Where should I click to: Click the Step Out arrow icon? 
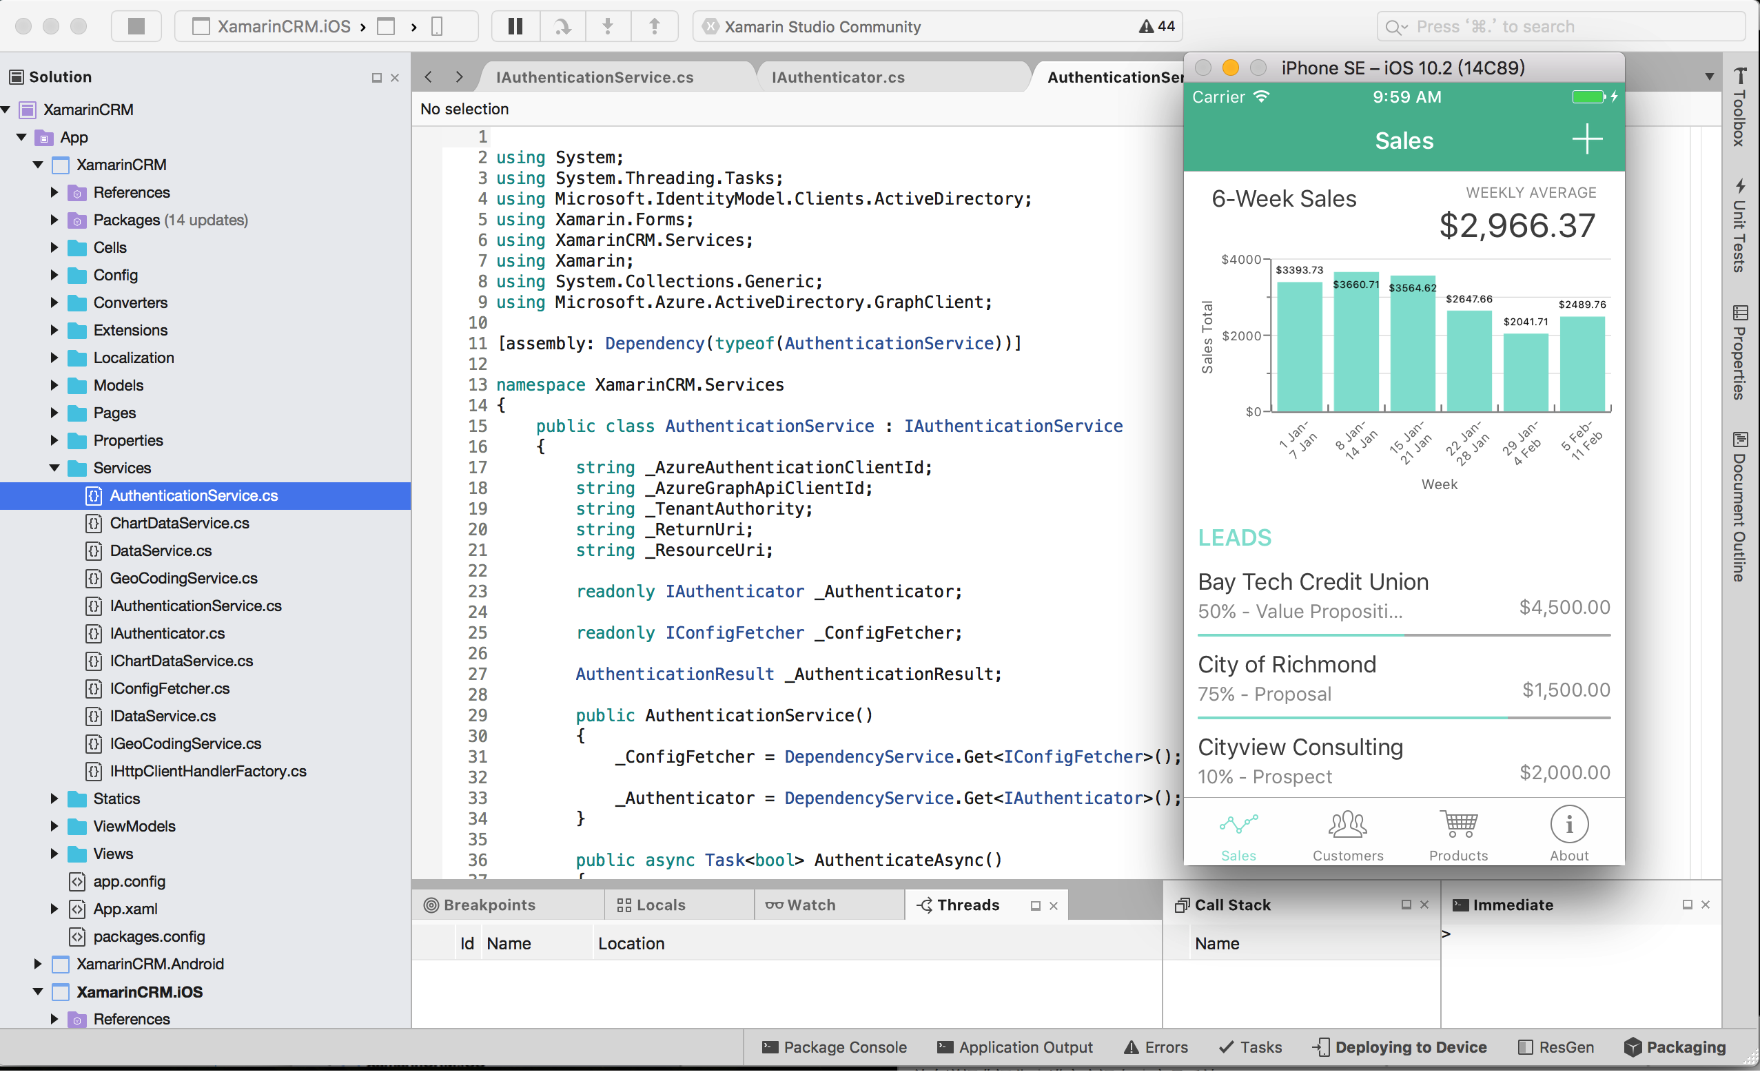pyautogui.click(x=653, y=26)
